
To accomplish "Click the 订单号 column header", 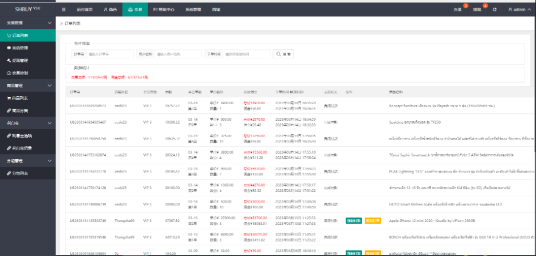I will 75,92.
